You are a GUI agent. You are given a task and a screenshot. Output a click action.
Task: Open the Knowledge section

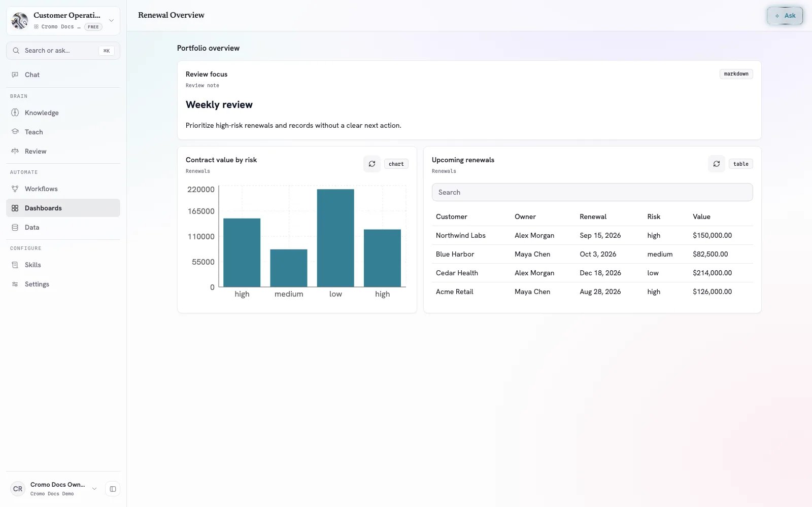pyautogui.click(x=63, y=113)
